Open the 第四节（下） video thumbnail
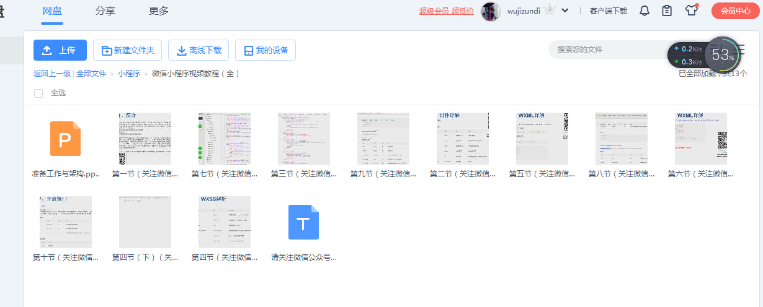Viewport: 763px width, 307px height. point(145,222)
